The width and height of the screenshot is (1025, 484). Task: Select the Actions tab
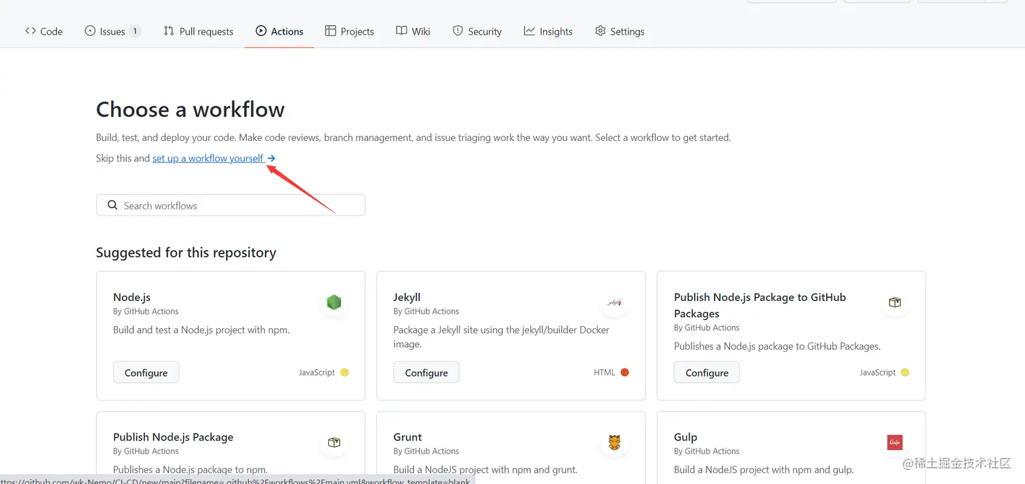[279, 31]
